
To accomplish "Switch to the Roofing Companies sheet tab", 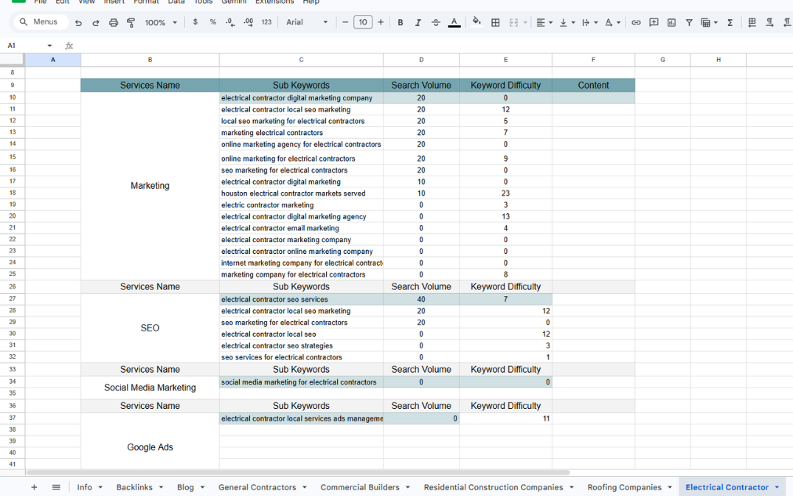I will click(629, 487).
